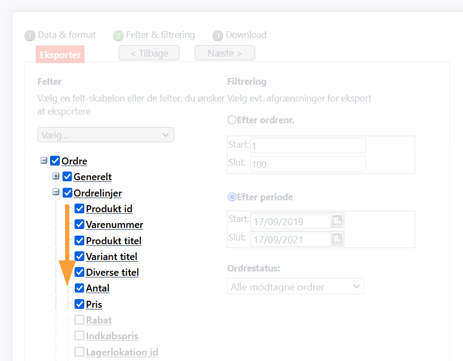Image resolution: width=463 pixels, height=361 pixels.
Task: Select the Efter ordrenr. radio button
Action: 232,120
